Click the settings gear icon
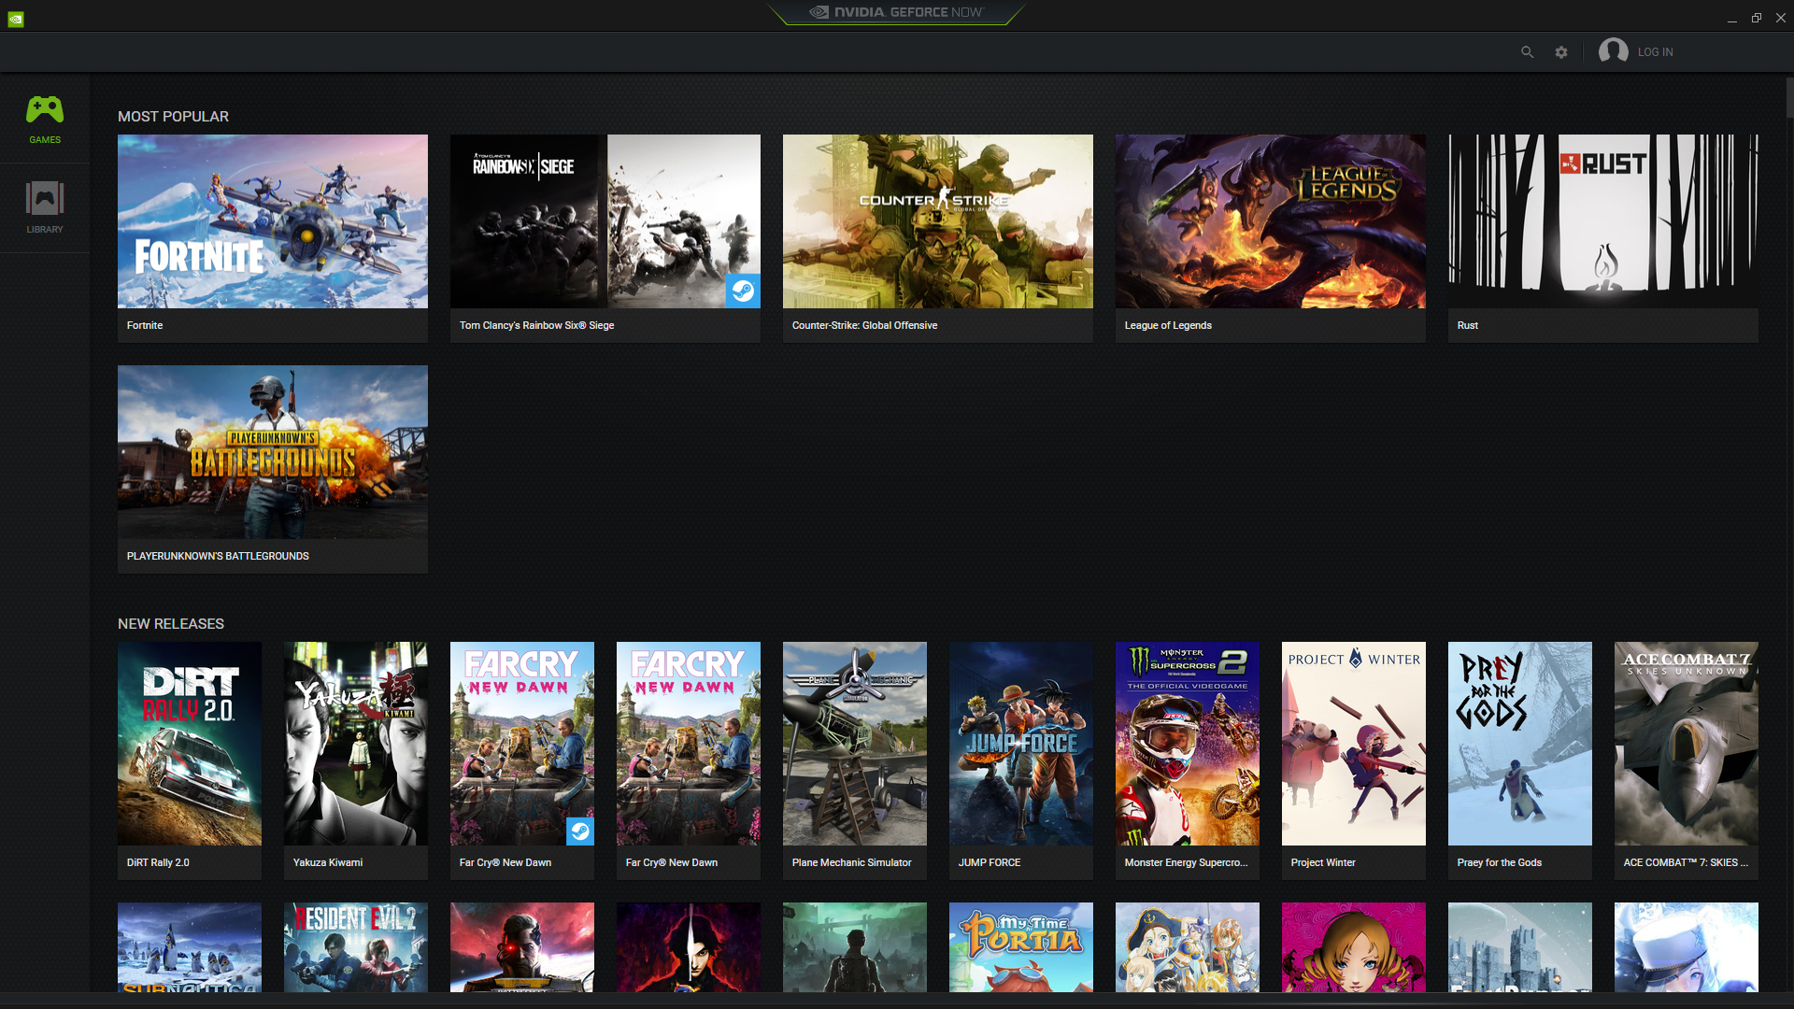 pos(1561,51)
